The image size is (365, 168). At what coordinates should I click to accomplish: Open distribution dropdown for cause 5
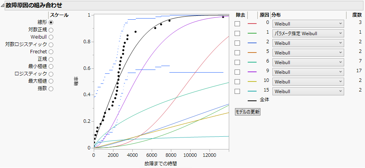click(x=308, y=53)
